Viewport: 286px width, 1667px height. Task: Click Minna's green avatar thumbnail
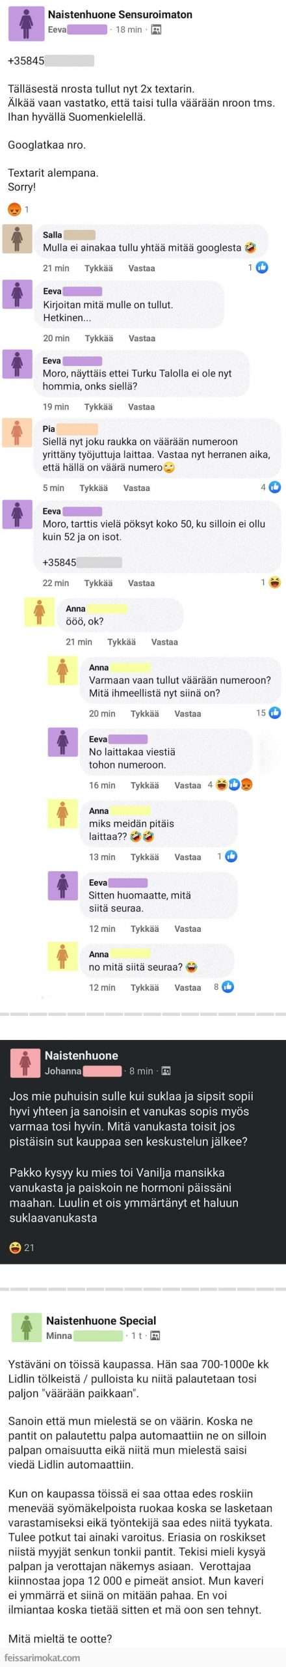(x=26, y=1327)
